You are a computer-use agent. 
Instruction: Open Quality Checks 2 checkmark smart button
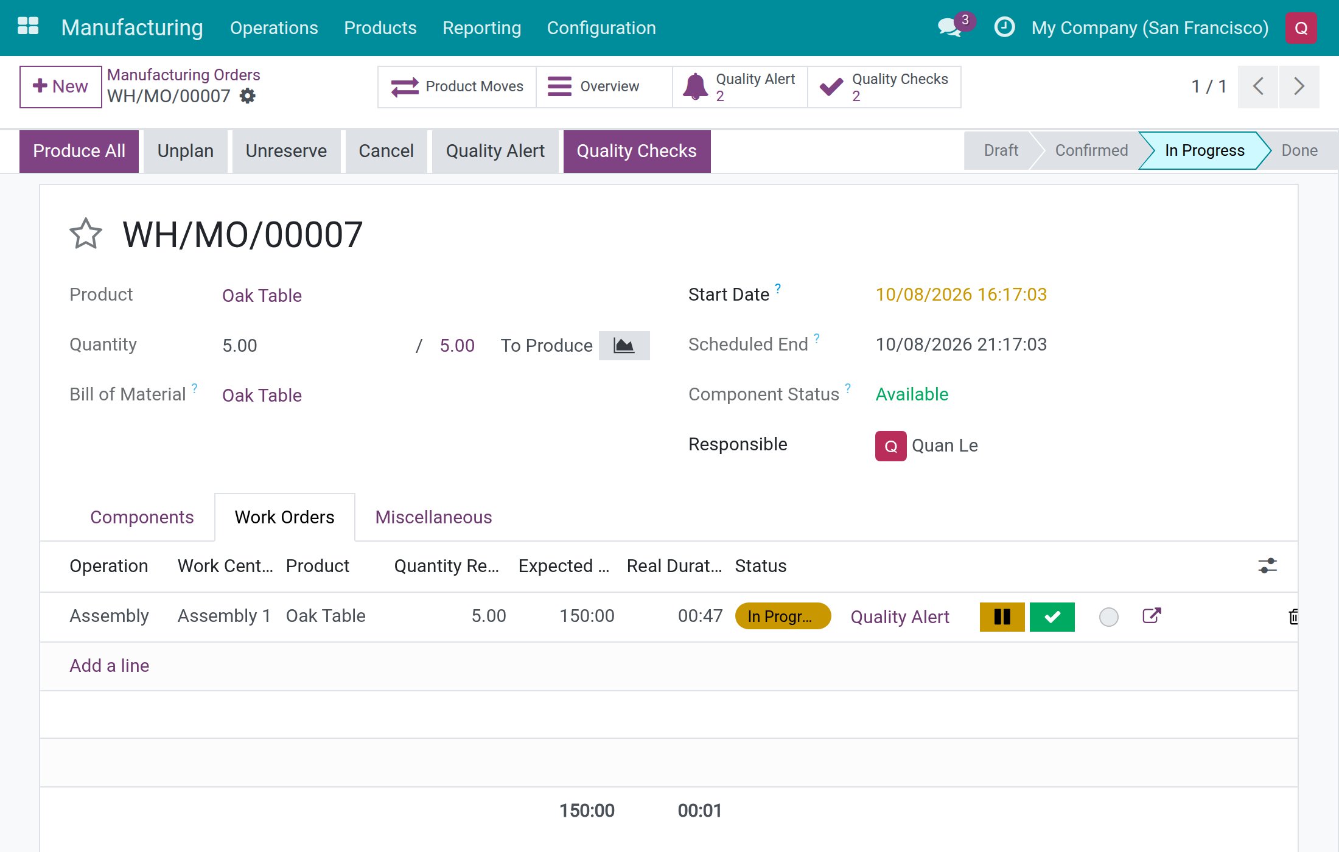click(884, 87)
